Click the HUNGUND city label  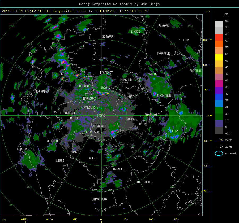[x=126, y=80]
